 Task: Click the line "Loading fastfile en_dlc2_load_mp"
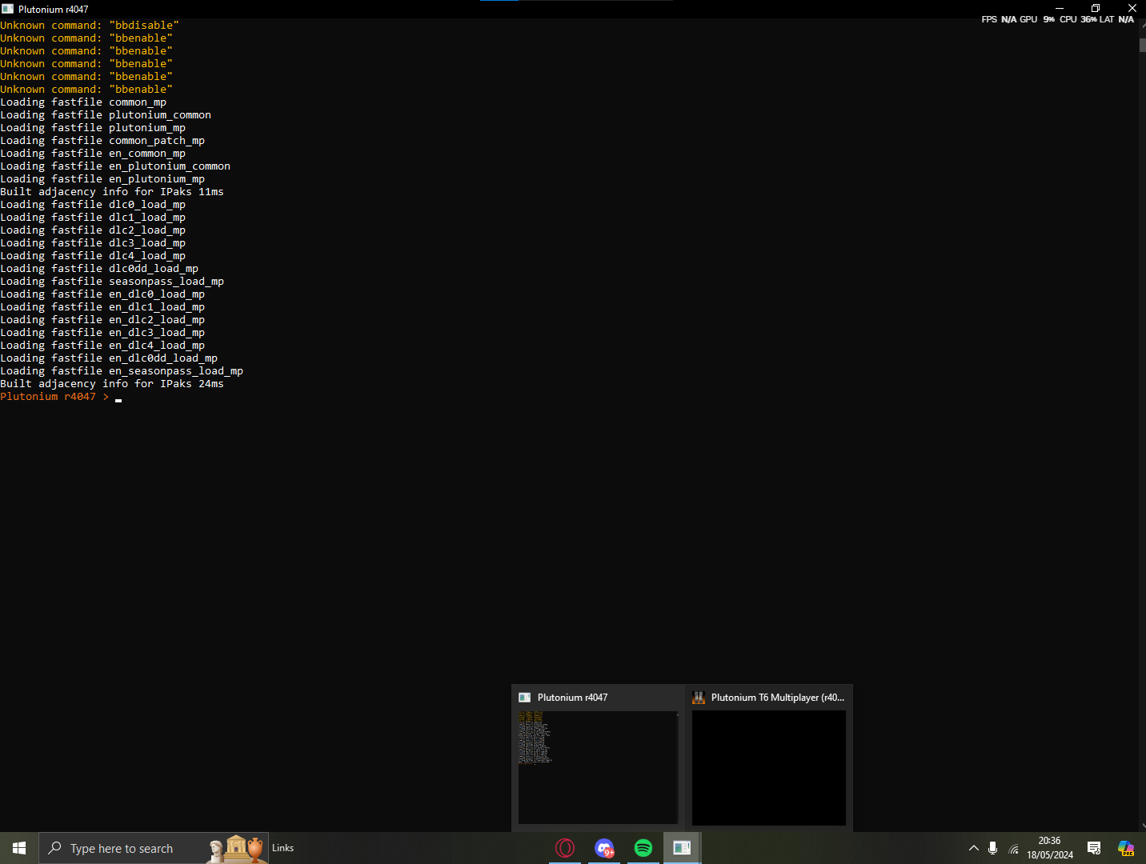pos(102,320)
